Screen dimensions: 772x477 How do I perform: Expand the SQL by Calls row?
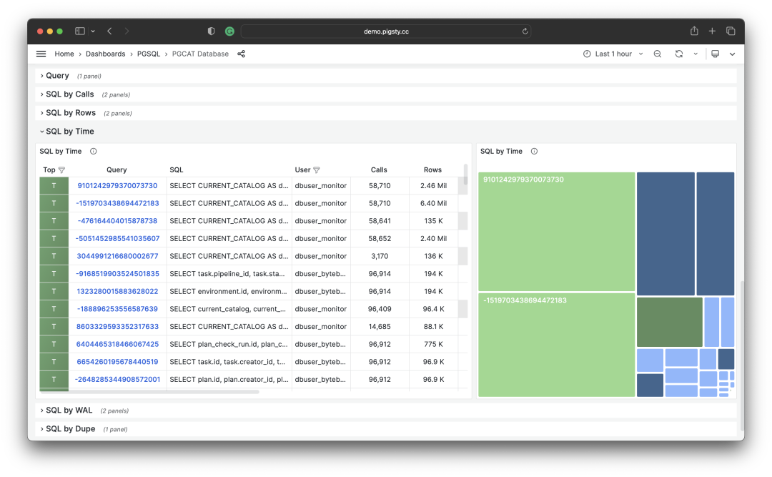click(x=69, y=94)
